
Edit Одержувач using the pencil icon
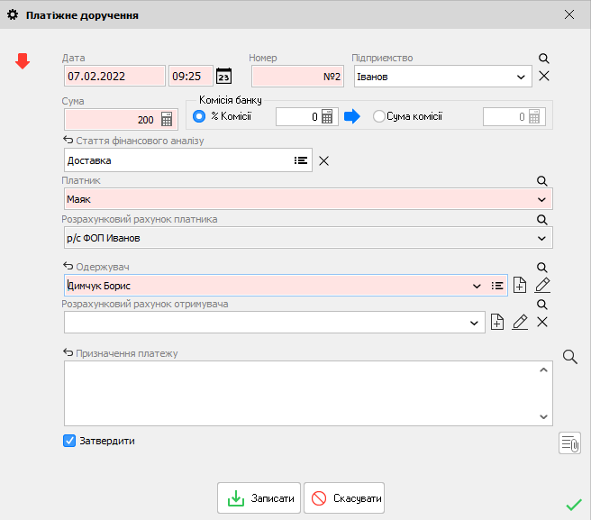(x=542, y=286)
